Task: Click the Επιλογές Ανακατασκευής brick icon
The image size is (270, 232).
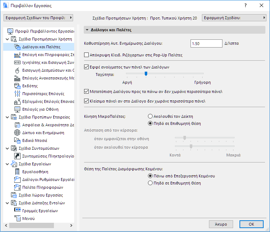Action: point(17,78)
